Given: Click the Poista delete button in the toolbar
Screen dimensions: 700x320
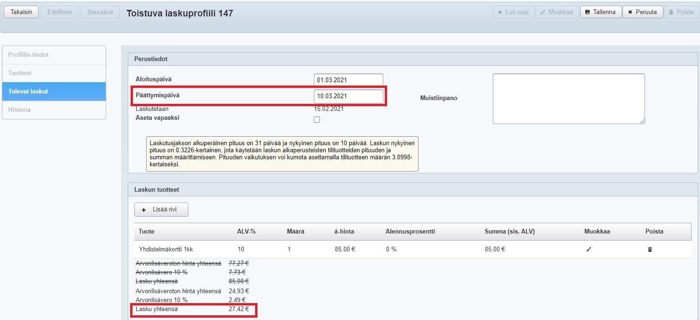Looking at the screenshot, I should point(681,12).
